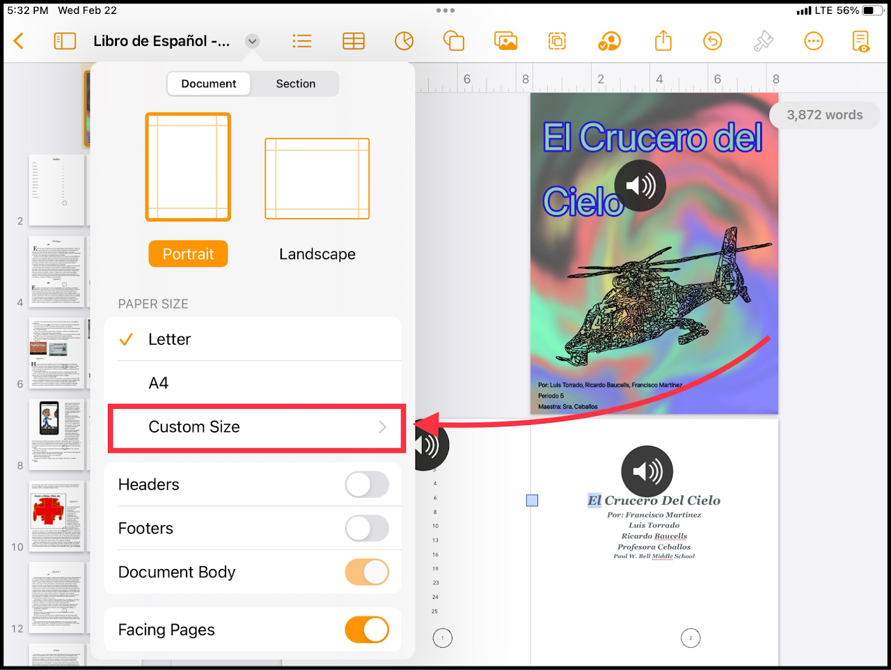Toggle the page thumbnails sidebar view
The height and width of the screenshot is (670, 891).
[65, 41]
